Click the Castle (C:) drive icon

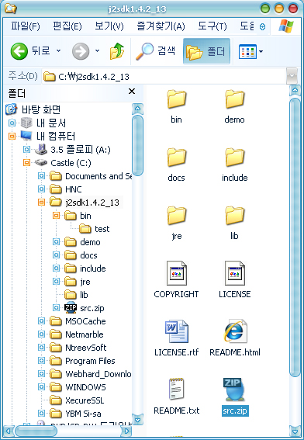(x=41, y=163)
